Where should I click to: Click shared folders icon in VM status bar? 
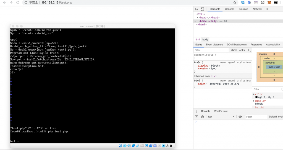[x=142, y=146]
